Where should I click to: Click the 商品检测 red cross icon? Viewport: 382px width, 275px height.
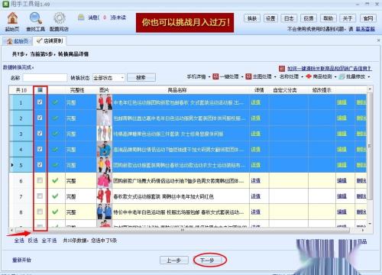(309, 76)
